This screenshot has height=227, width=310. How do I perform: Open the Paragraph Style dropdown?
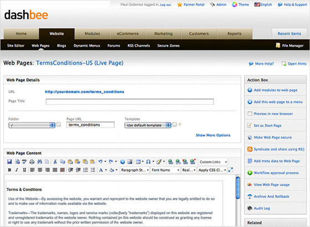[135, 170]
